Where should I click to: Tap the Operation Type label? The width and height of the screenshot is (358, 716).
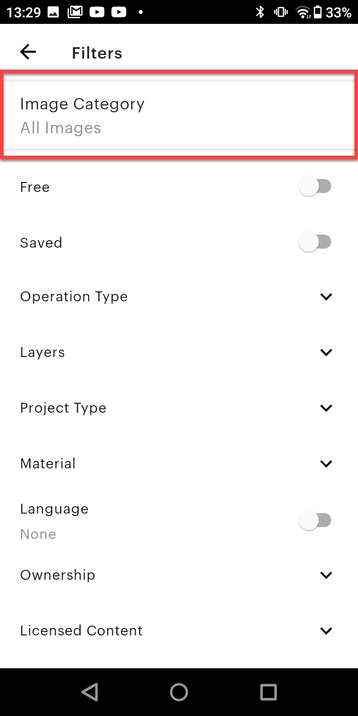click(74, 297)
